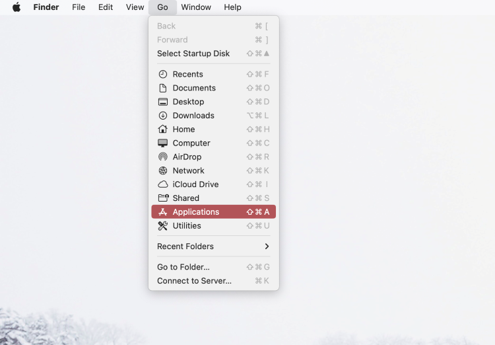Click the Home house icon
The width and height of the screenshot is (495, 345).
point(163,129)
